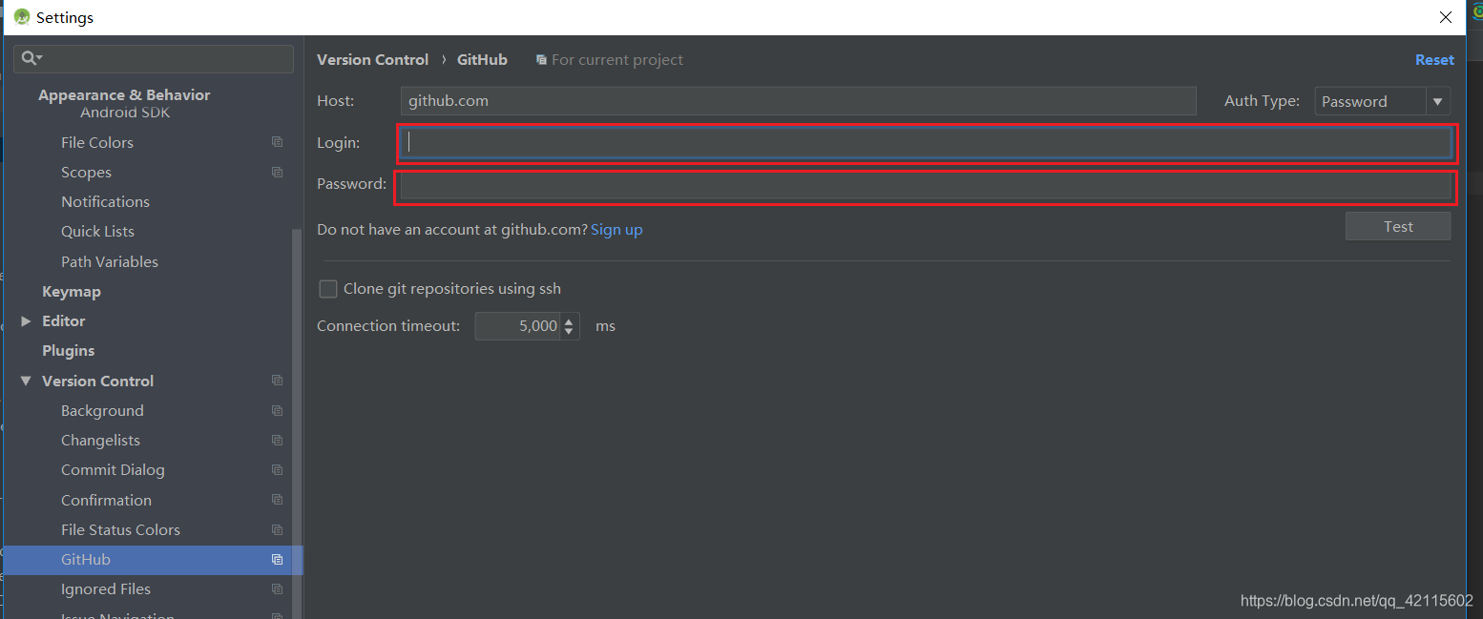The width and height of the screenshot is (1483, 619).
Task: Enable Clone git repositories using ssh
Action: coord(327,289)
